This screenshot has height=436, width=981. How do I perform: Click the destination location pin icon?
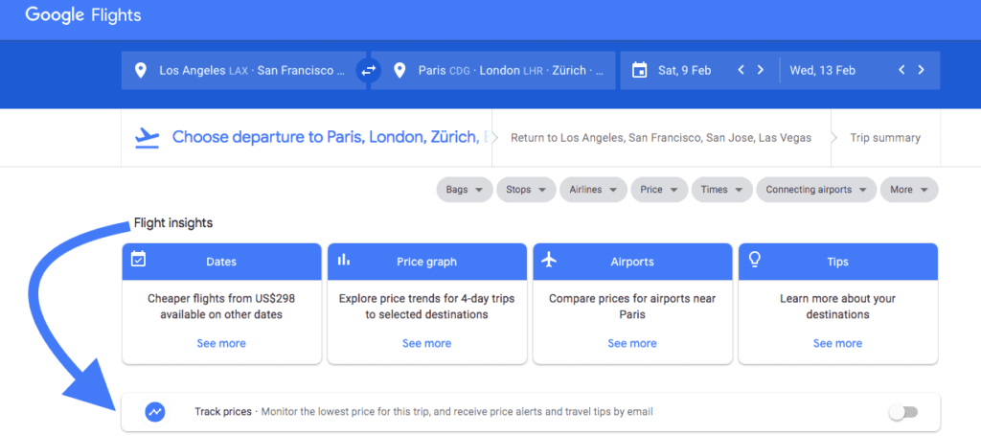coord(400,70)
